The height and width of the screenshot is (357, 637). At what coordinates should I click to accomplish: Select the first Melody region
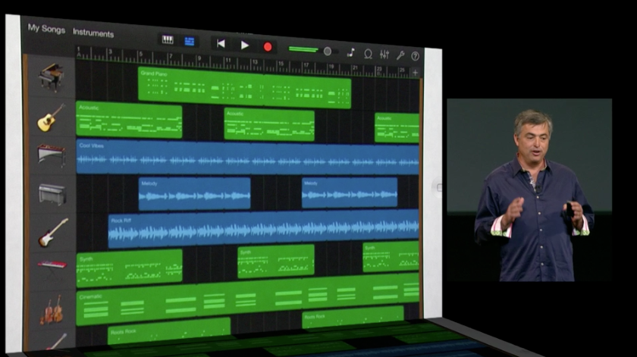pos(194,194)
